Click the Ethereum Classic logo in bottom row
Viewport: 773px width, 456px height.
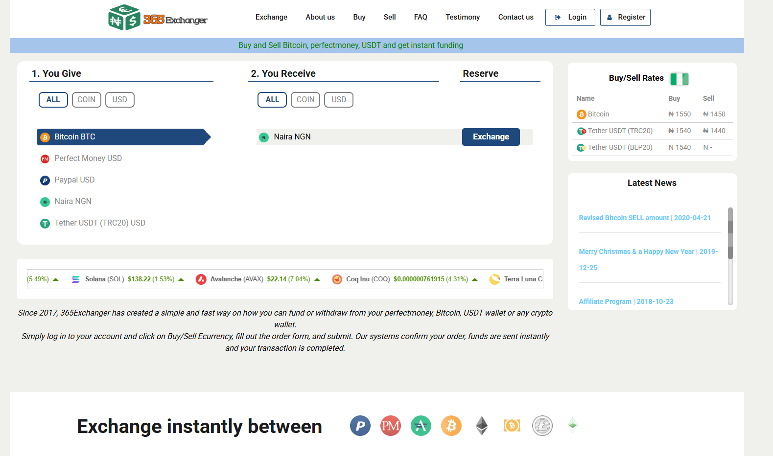click(573, 425)
